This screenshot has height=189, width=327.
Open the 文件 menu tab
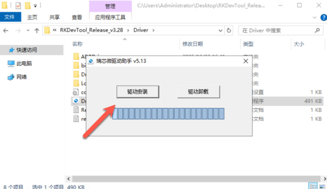(10, 17)
